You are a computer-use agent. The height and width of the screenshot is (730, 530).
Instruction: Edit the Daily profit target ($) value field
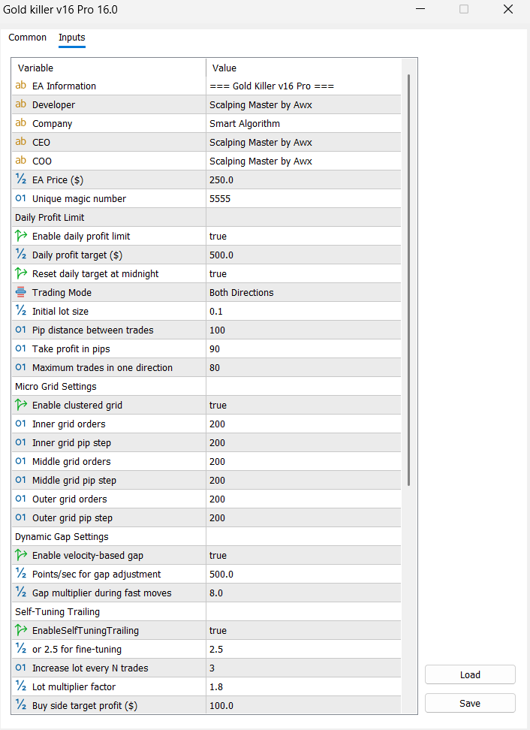[x=304, y=255]
